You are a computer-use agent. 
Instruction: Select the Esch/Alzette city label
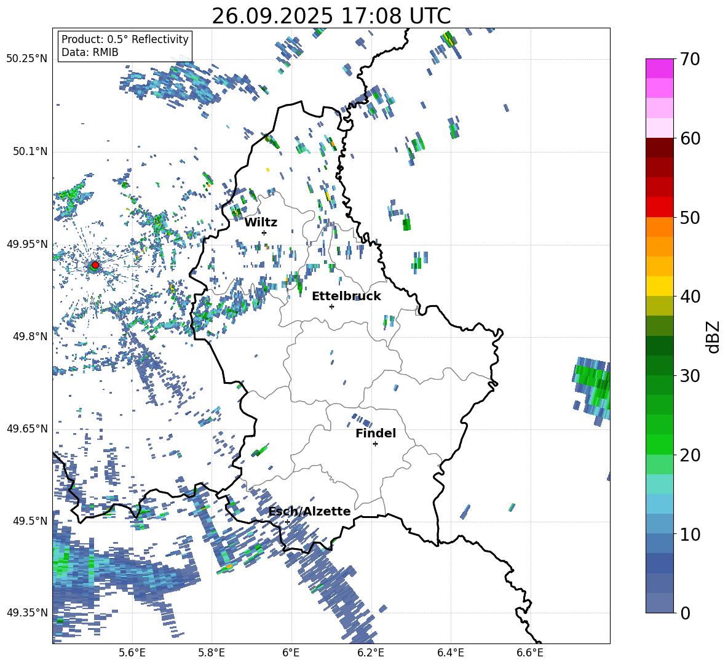(309, 511)
